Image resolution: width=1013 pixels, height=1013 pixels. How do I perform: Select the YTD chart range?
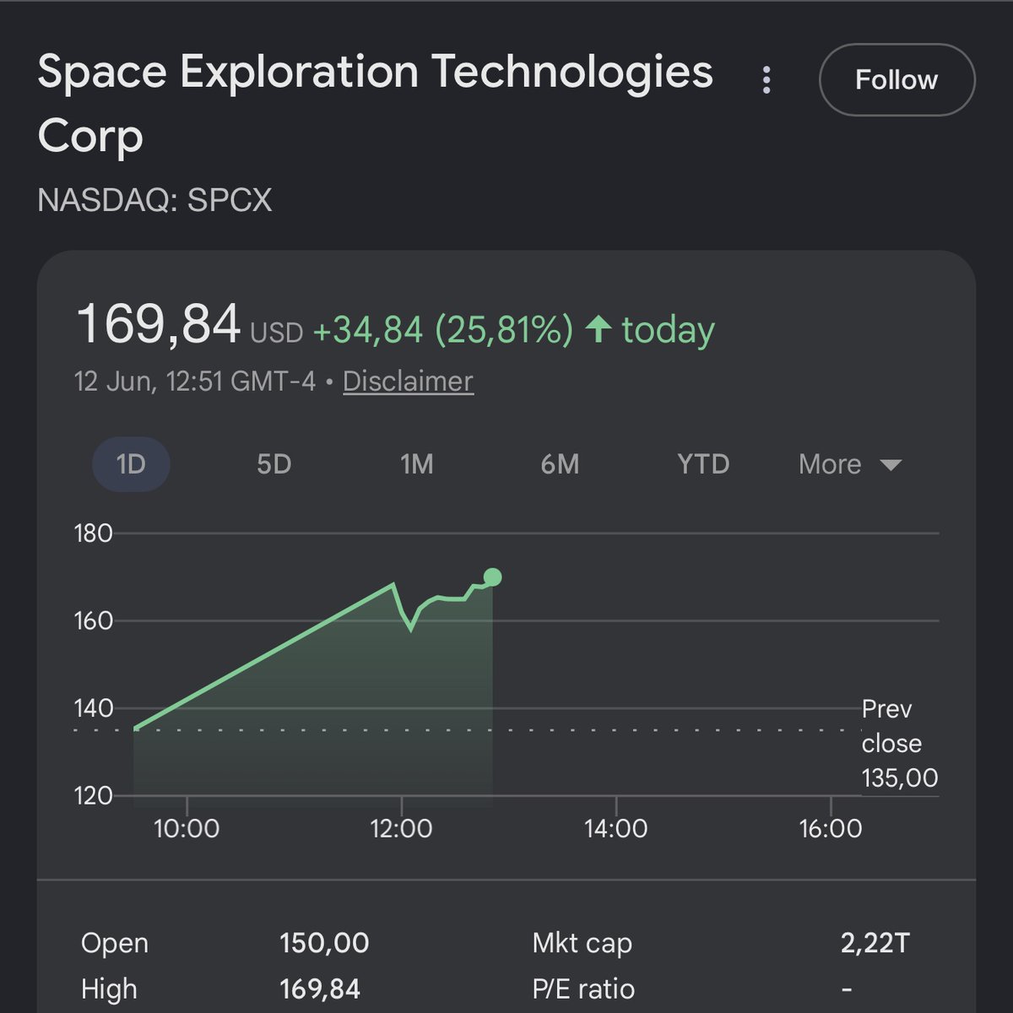(703, 464)
